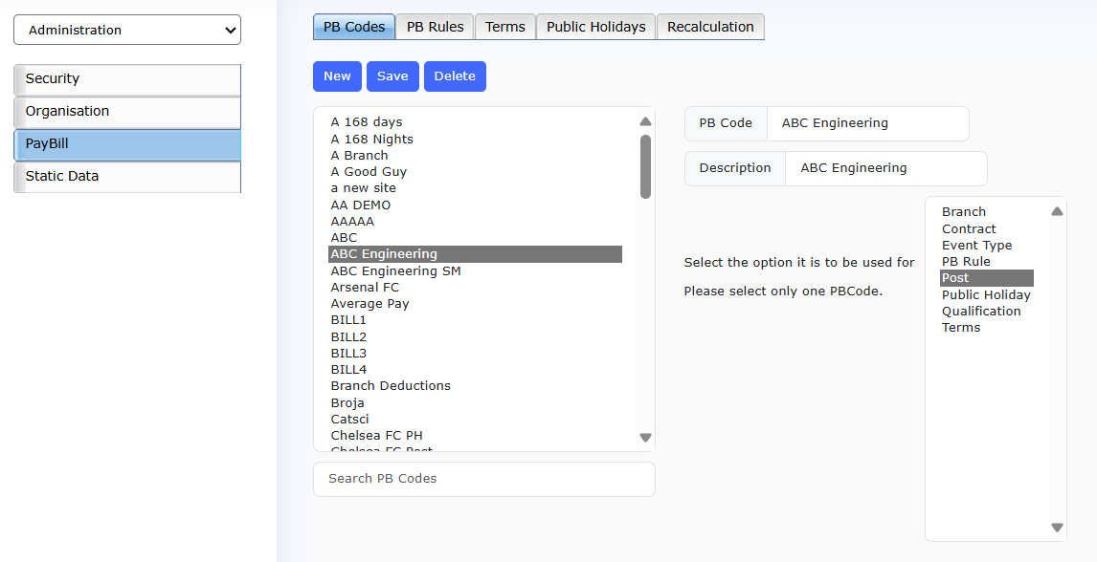Select Security in sidebar
Image resolution: width=1097 pixels, height=562 pixels.
point(126,79)
